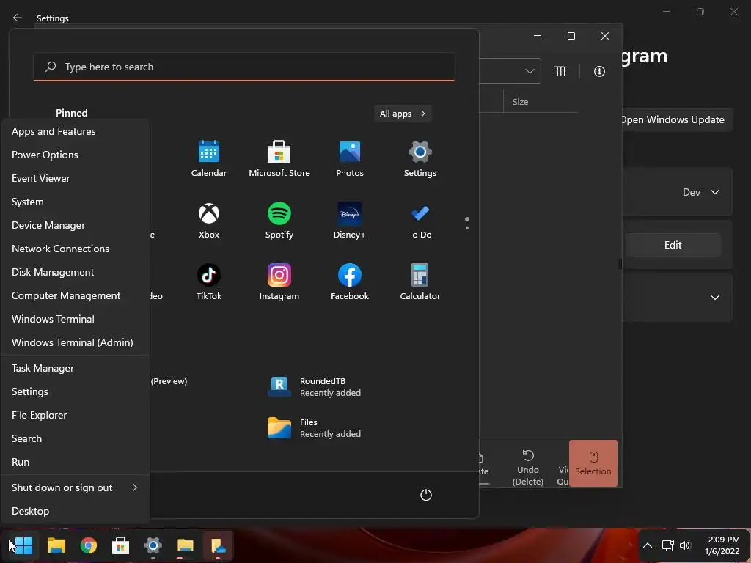Viewport: 751px width, 563px height.
Task: Click the Edit button in Settings
Action: point(673,245)
